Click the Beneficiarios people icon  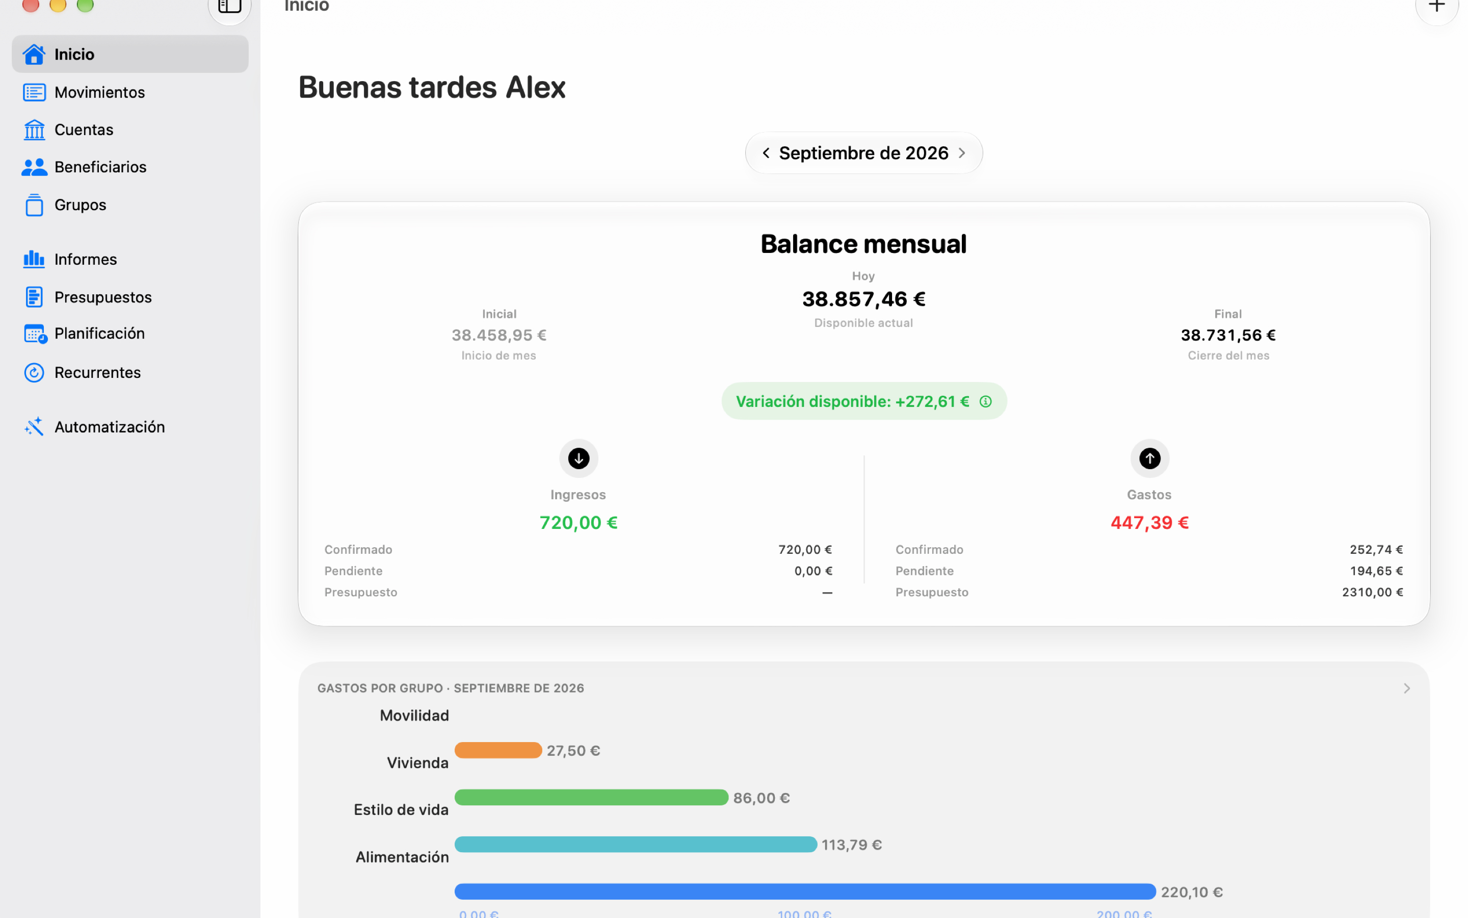pos(34,167)
